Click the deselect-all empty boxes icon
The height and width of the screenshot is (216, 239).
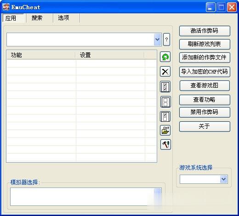[x=165, y=102]
